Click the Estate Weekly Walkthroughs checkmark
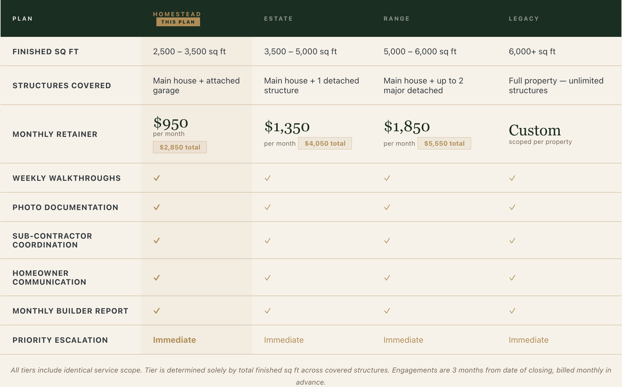Screen dimensions: 622x387 coord(268,178)
